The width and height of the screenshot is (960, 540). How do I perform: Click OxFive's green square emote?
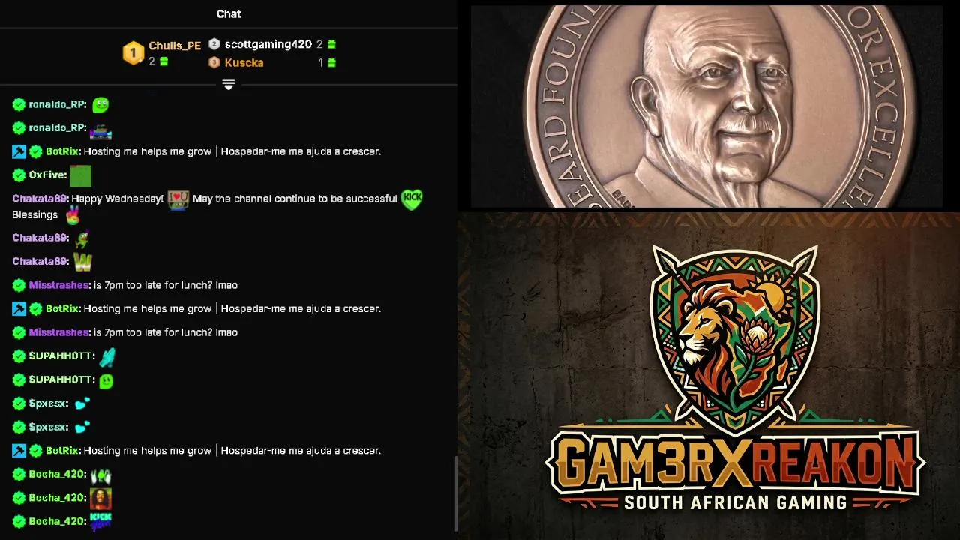coord(80,175)
